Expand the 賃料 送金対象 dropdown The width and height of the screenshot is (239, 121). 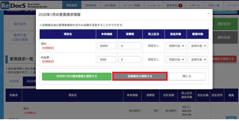tap(175, 46)
